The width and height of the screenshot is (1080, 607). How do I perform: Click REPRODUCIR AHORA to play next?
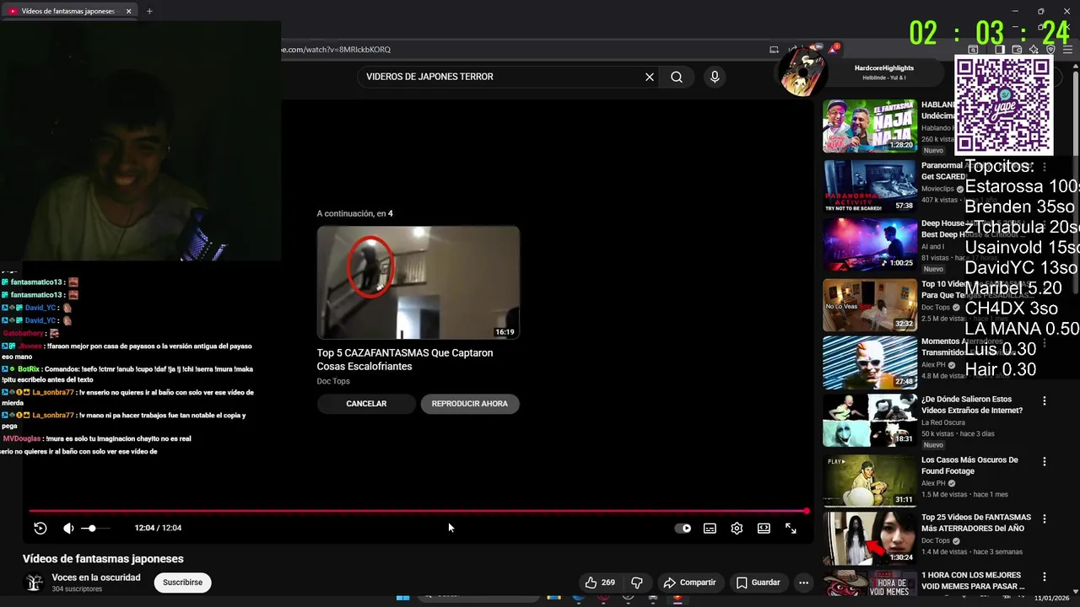pos(470,404)
